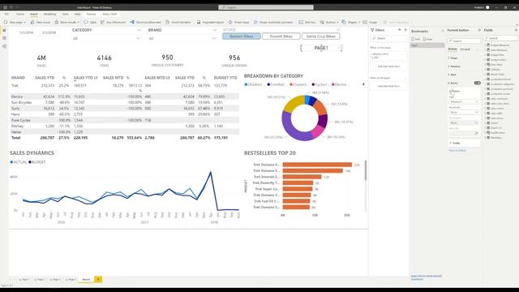Insert a Text box from the ribbon
The width and height of the screenshot is (519, 292).
point(307,22)
